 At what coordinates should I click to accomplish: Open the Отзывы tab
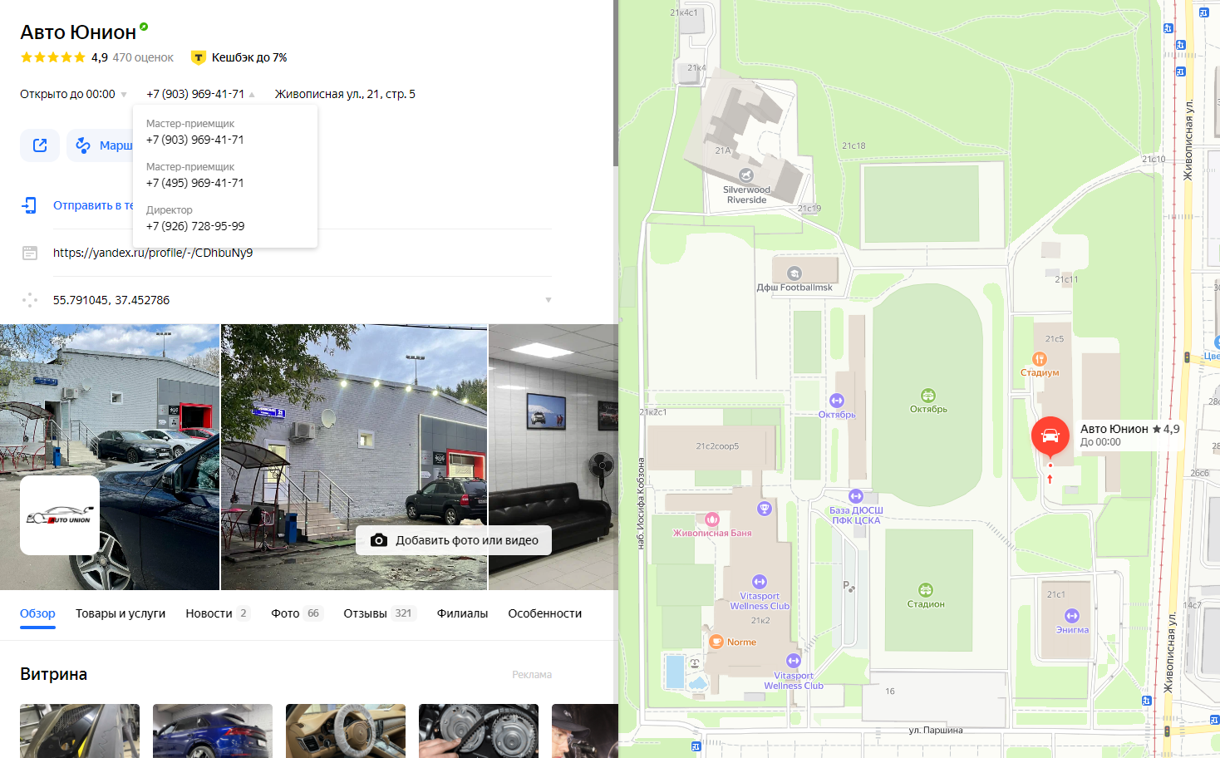click(x=365, y=613)
